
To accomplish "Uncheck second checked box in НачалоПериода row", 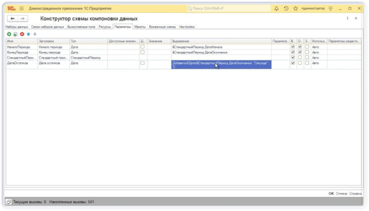I will point(300,47).
